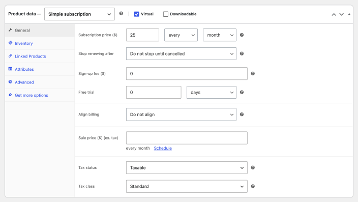This screenshot has height=202, width=358.
Task: Click the help icon for Subscription price
Action: click(x=242, y=35)
